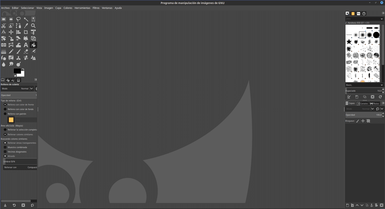
Task: Select the 3D Transform cube tool
Action: (33, 38)
